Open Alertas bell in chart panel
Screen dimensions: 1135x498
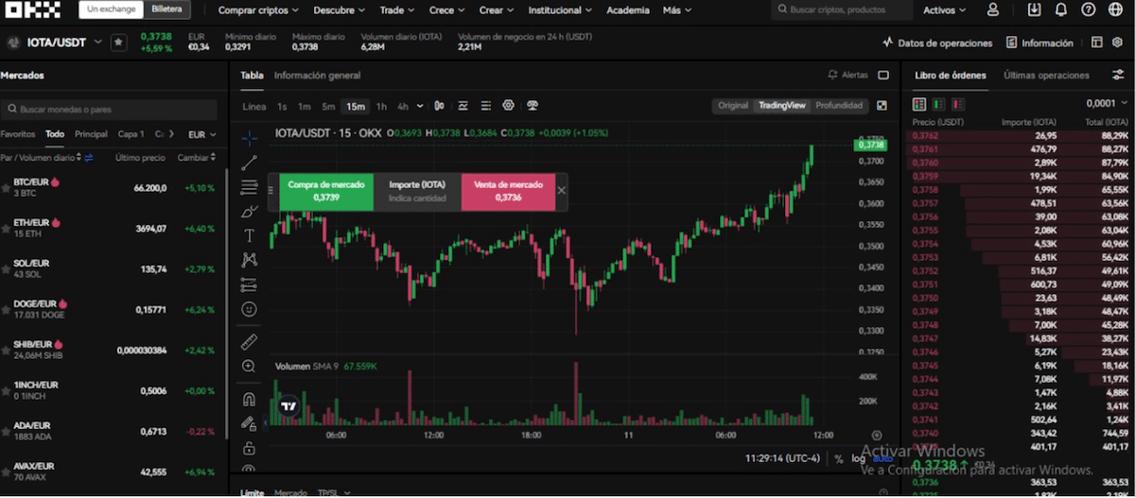847,75
